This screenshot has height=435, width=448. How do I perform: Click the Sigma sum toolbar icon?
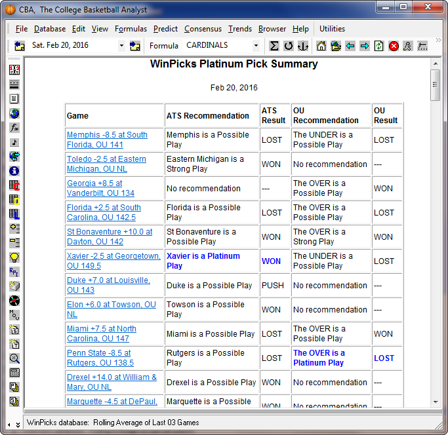coord(274,46)
